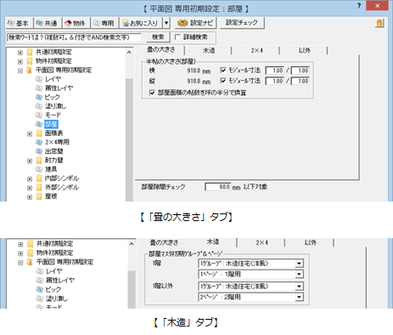393x335 pixels.
Task: Toggle 詳細検索 checkbox
Action: [177, 37]
